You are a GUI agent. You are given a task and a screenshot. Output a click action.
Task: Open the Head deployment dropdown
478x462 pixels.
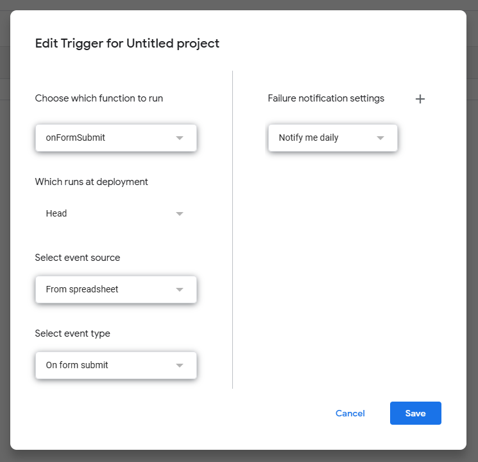click(x=116, y=213)
